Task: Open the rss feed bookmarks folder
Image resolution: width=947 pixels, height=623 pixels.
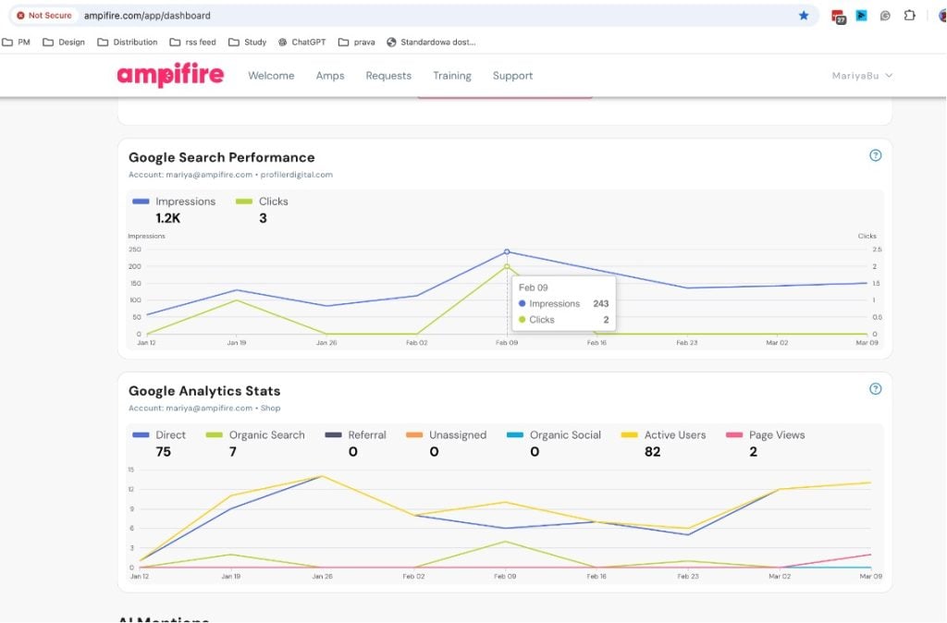Action: coord(192,43)
